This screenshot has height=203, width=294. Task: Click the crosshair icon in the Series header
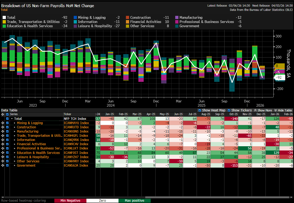pyautogui.click(x=3, y=114)
